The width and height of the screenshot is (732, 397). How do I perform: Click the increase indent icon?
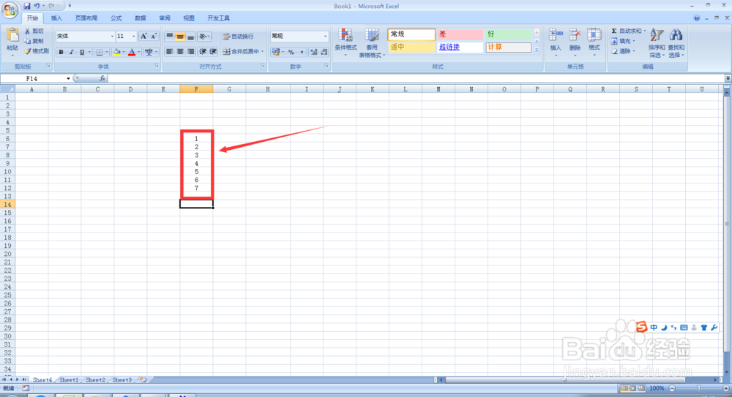pos(213,52)
